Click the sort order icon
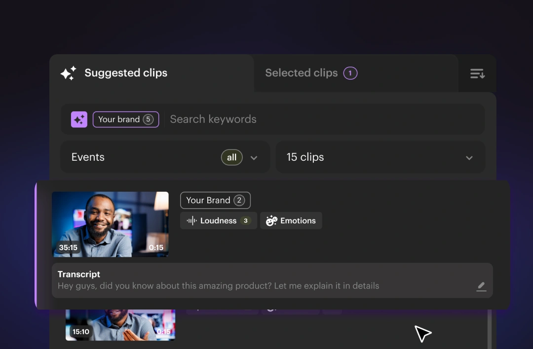This screenshot has height=349, width=533. point(477,73)
